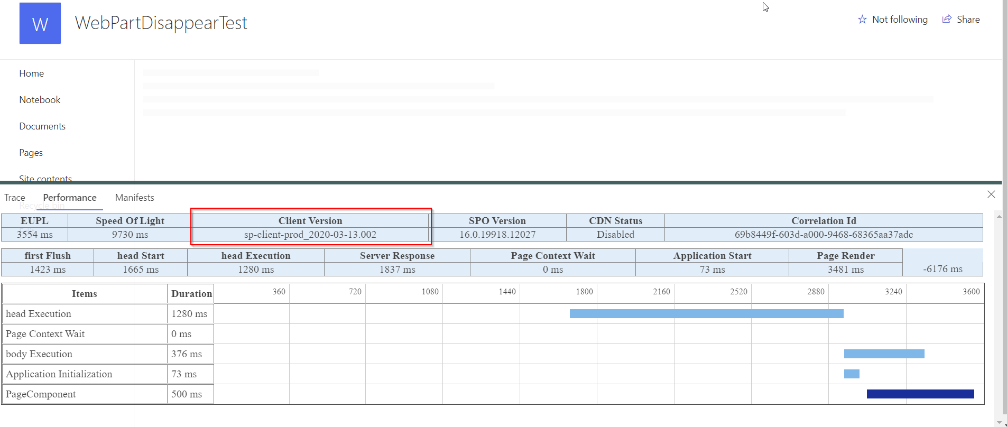Select Server Response value 1837 ms
The width and height of the screenshot is (1007, 427).
tap(398, 270)
